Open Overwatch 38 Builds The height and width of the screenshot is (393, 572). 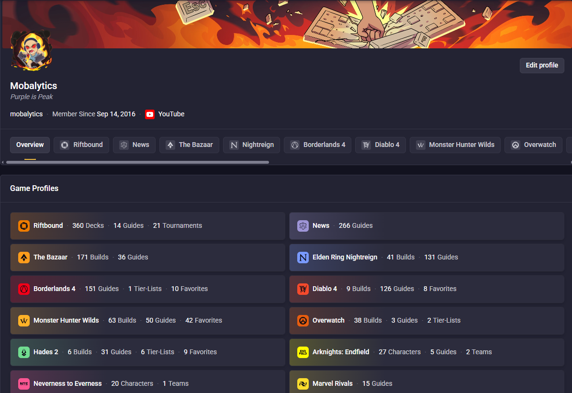[x=368, y=320]
